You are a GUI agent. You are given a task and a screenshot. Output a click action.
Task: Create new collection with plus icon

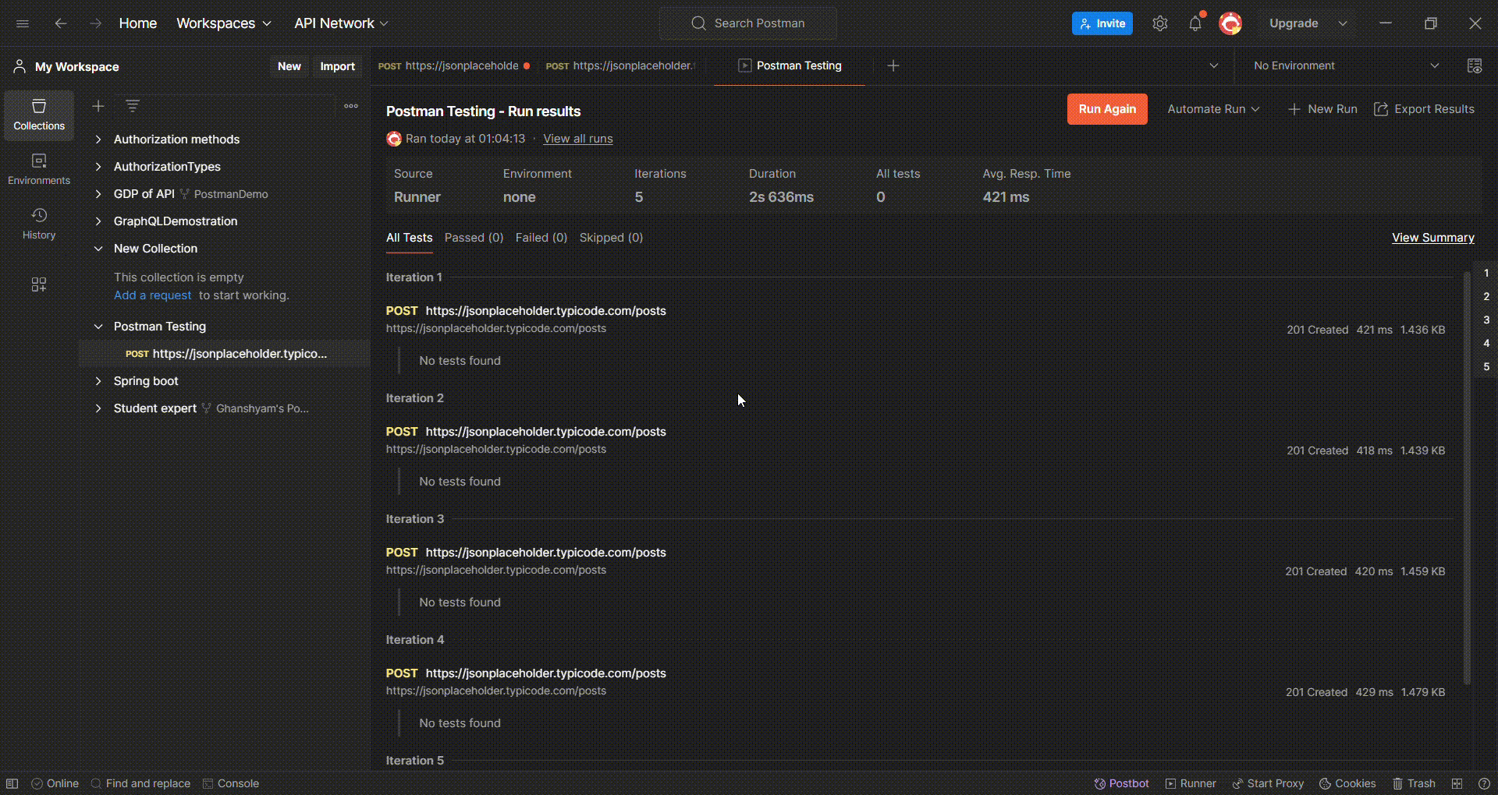point(98,106)
